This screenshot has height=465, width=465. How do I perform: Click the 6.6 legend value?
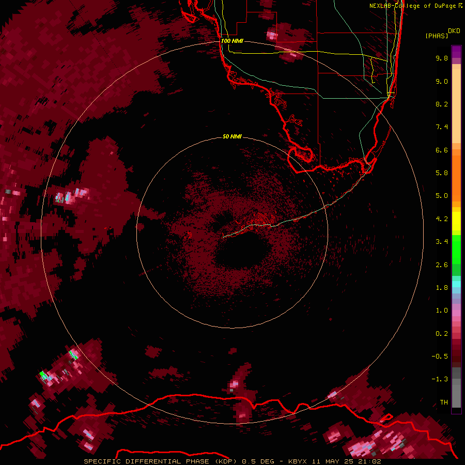pos(442,150)
